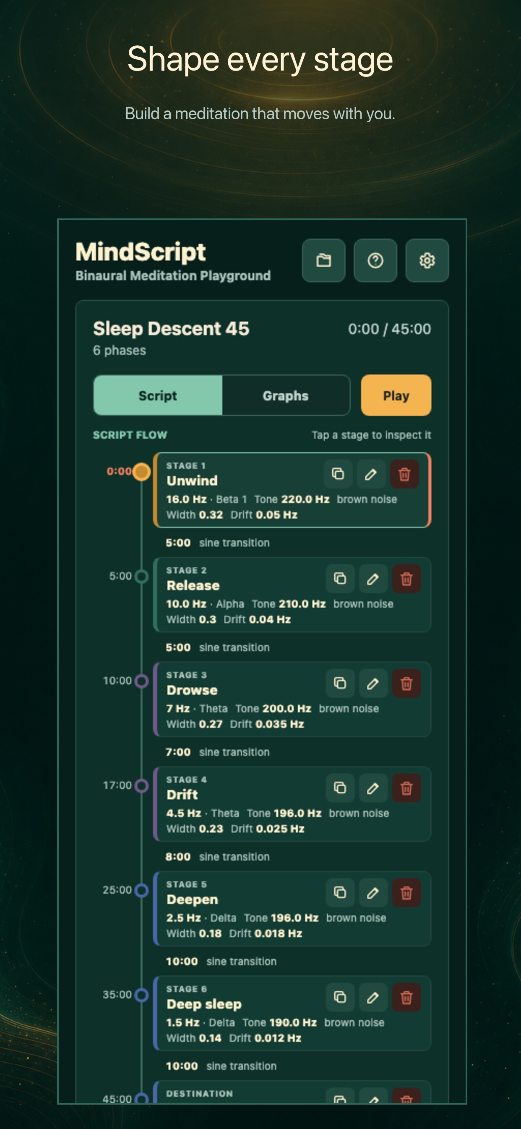Click the Sleep Descent 45 title
521x1129 pixels.
(x=171, y=329)
